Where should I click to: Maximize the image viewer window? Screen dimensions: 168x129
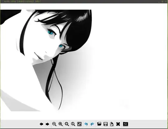pyautogui.click(x=162, y=1)
